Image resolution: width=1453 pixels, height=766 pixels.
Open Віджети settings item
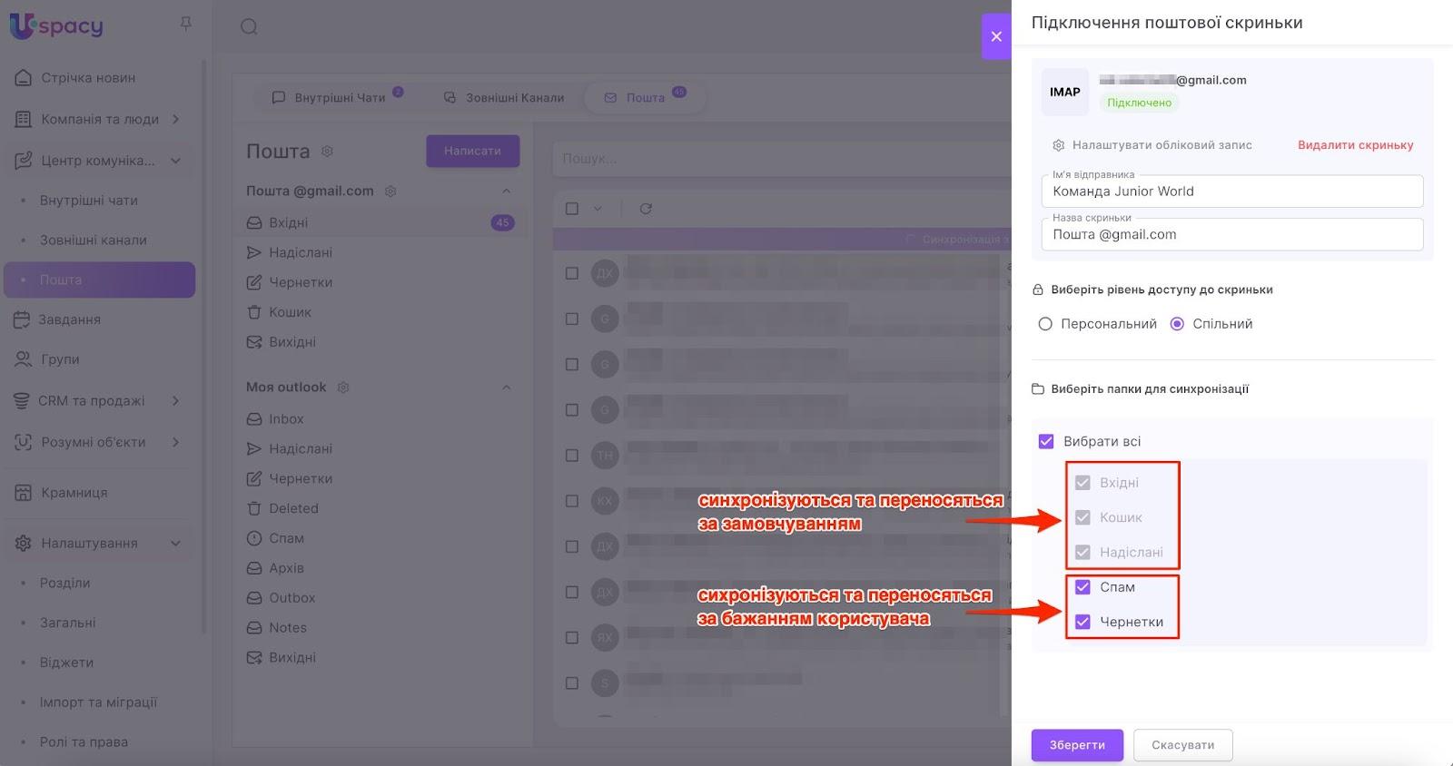66,663
